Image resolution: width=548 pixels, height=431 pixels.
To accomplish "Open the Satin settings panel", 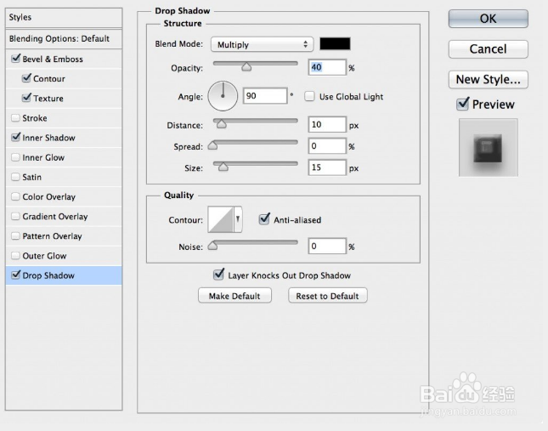I will coord(31,177).
